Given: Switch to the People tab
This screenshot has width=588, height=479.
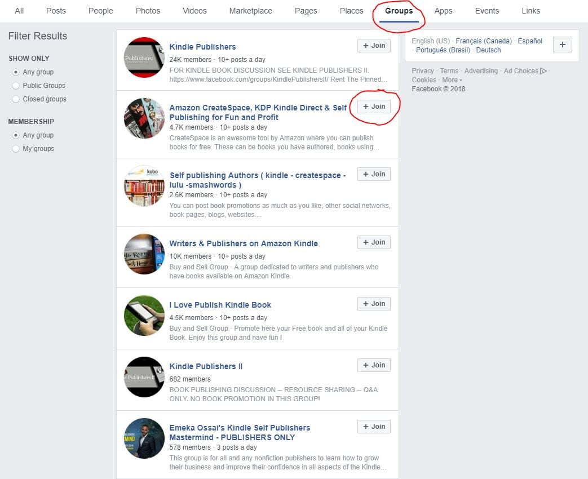Looking at the screenshot, I should (100, 11).
